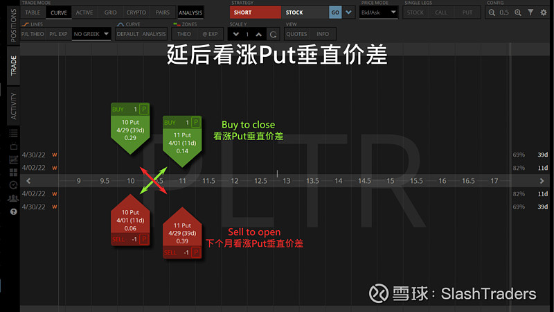The width and height of the screenshot is (554, 312).
Task: Switch to the CRYPTO trade mode
Action: (x=136, y=12)
